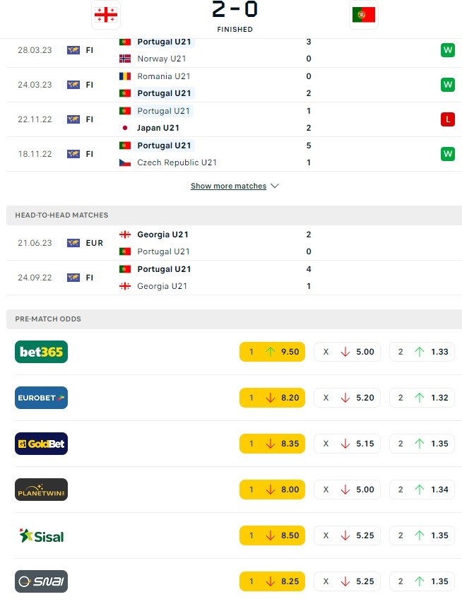This screenshot has height=604, width=462.
Task: Expand Show more matches
Action: (x=228, y=186)
